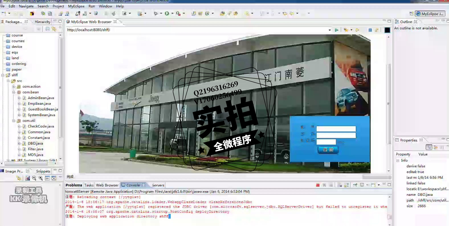The width and height of the screenshot is (449, 226).
Task: Toggle the sync icon in Image Preview toolbar
Action: pos(19,178)
